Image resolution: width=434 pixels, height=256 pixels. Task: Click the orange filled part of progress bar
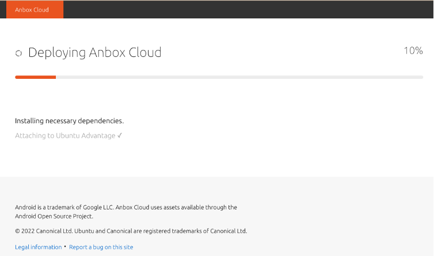point(35,77)
